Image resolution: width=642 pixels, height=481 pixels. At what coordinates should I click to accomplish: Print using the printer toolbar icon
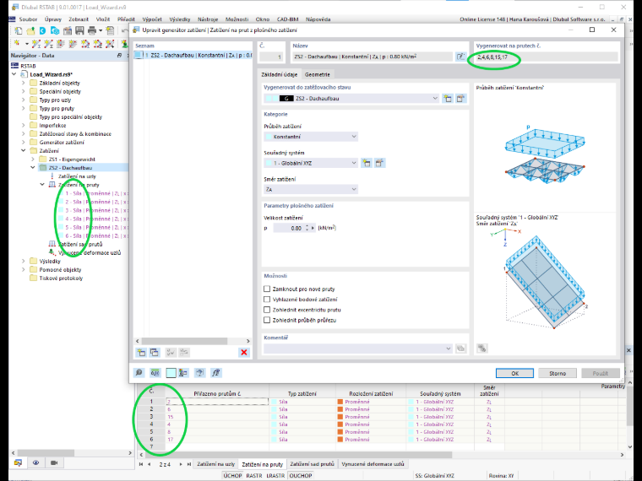tap(92, 30)
